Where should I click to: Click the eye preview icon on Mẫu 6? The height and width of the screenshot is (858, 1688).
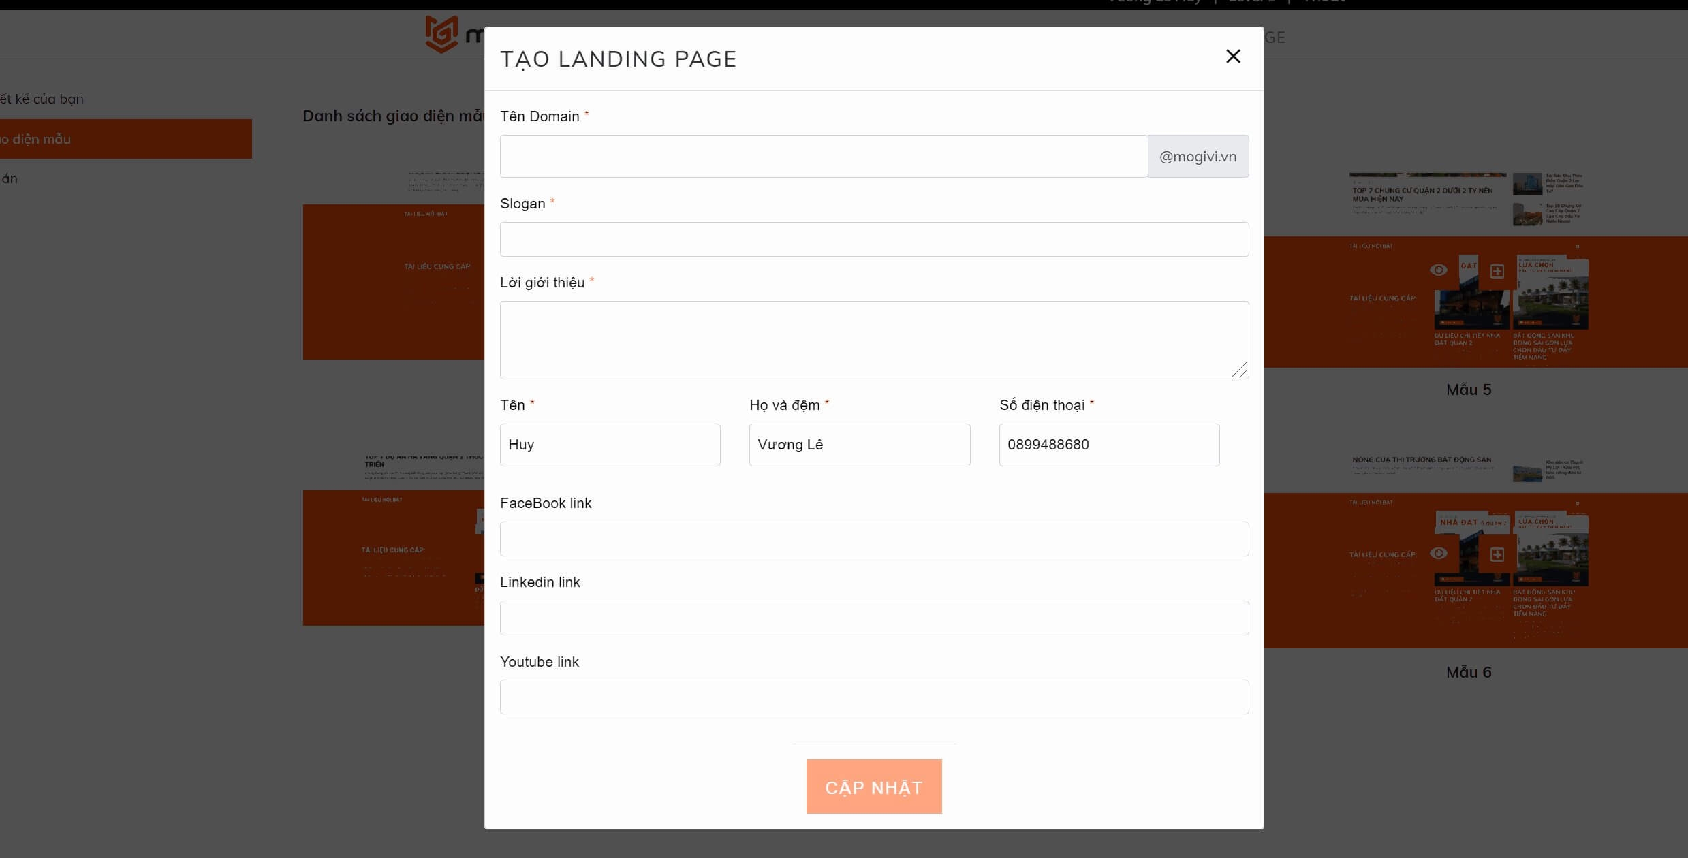(x=1438, y=554)
